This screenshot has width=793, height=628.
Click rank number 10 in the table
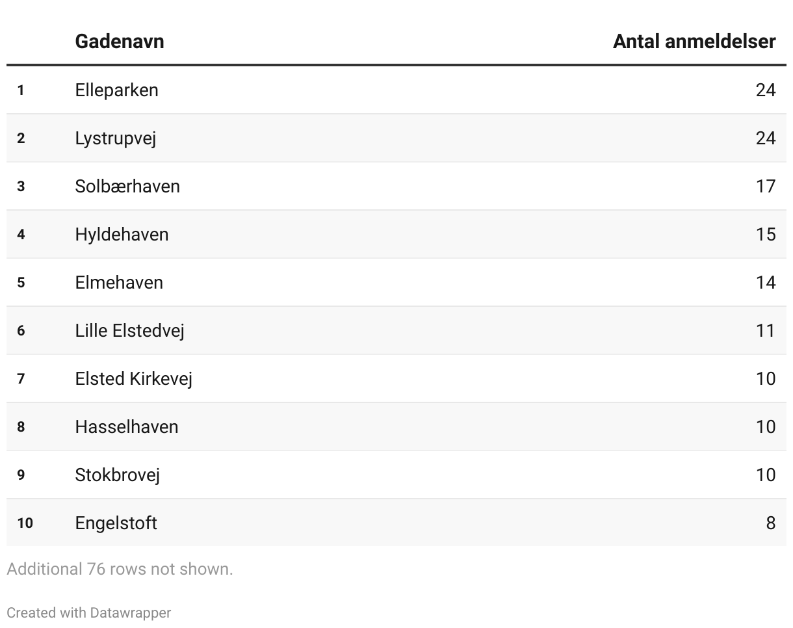click(25, 523)
